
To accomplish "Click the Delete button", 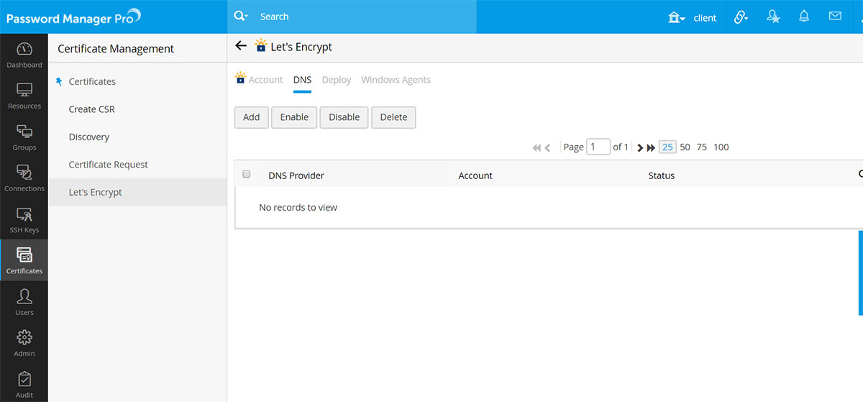I will click(x=393, y=117).
